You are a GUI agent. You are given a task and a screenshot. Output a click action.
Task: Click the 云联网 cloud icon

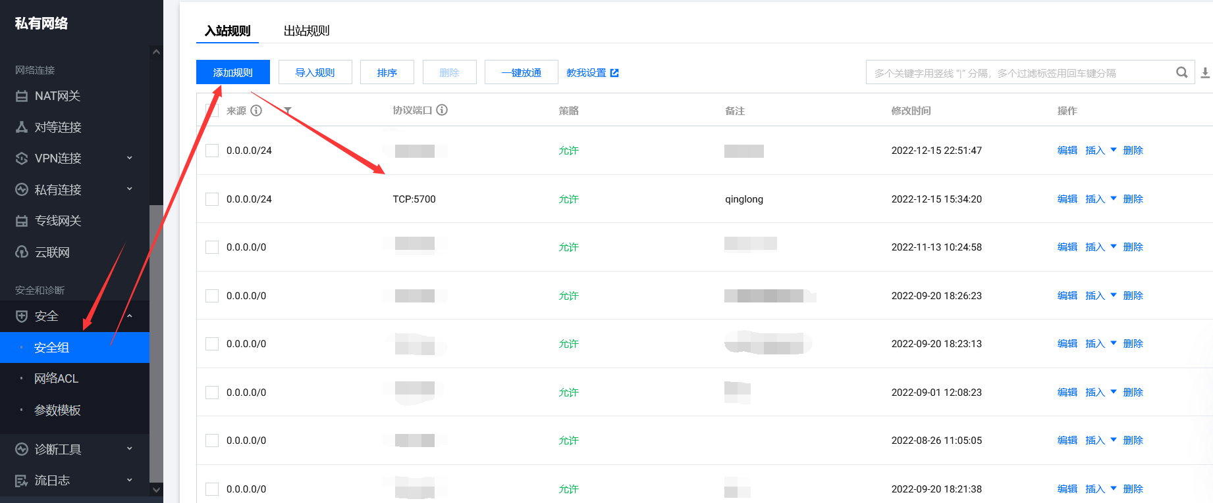point(22,252)
